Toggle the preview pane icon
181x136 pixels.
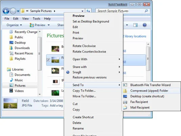pos(135,25)
